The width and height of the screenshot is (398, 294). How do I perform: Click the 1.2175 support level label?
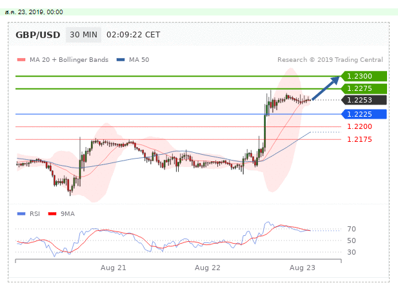coord(359,139)
